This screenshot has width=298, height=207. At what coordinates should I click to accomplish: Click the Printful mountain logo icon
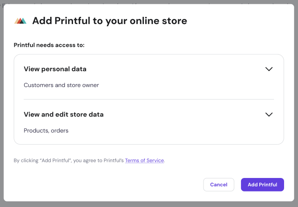(x=20, y=21)
